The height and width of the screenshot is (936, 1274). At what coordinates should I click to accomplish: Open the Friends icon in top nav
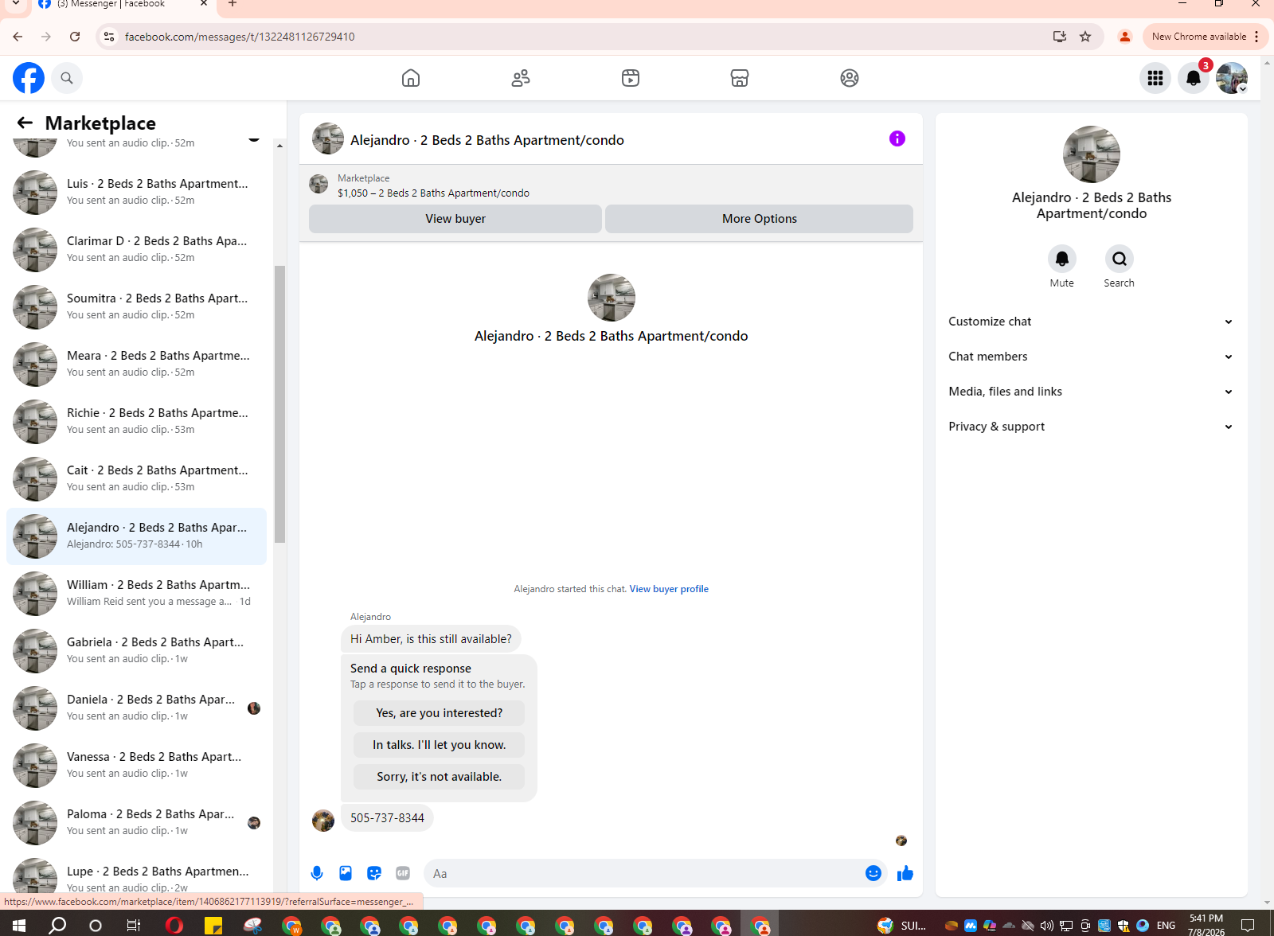pos(521,78)
